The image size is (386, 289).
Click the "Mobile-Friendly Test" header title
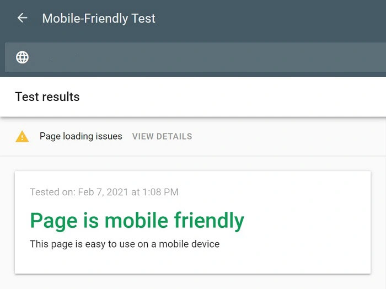click(99, 18)
